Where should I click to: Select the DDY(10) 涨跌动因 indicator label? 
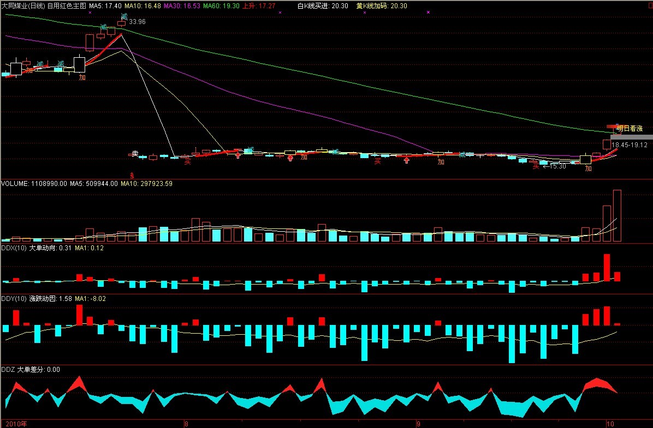tap(28, 298)
